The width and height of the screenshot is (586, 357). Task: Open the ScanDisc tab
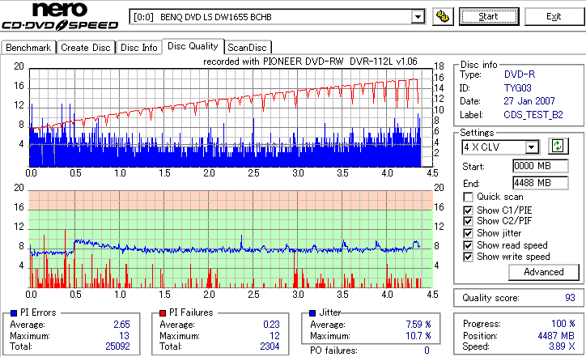coord(247,48)
